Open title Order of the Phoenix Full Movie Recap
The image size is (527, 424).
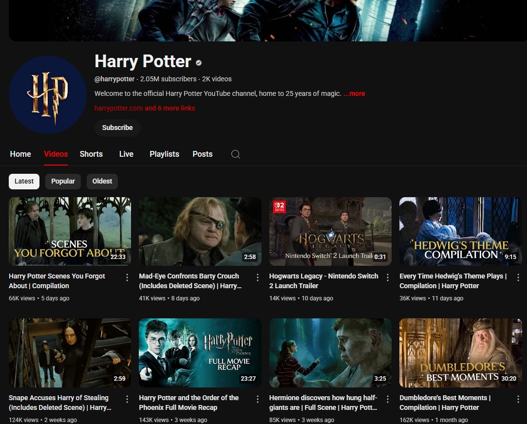189,403
